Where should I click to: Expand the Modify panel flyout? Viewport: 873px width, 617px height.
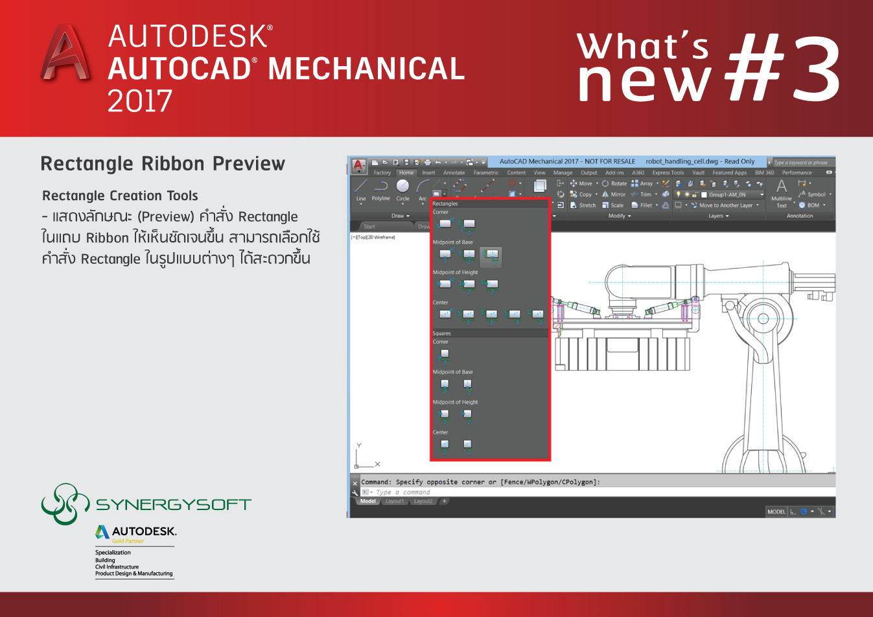click(620, 216)
